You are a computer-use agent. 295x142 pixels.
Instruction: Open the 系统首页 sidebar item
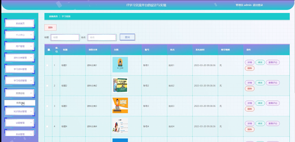click(x=20, y=23)
